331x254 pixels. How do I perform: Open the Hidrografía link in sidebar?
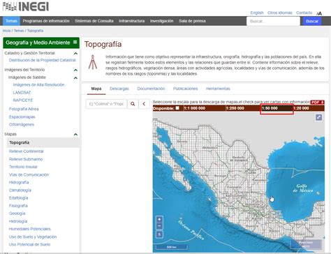tap(19, 182)
